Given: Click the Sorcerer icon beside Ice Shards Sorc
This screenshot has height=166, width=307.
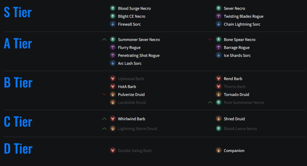Looking at the screenshot, I should [x=219, y=56].
